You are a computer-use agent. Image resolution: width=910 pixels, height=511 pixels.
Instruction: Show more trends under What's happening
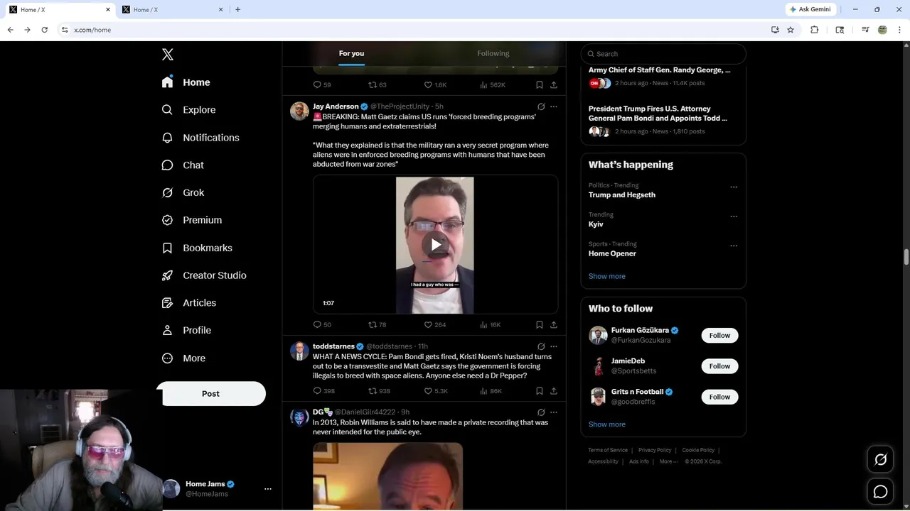pos(607,276)
